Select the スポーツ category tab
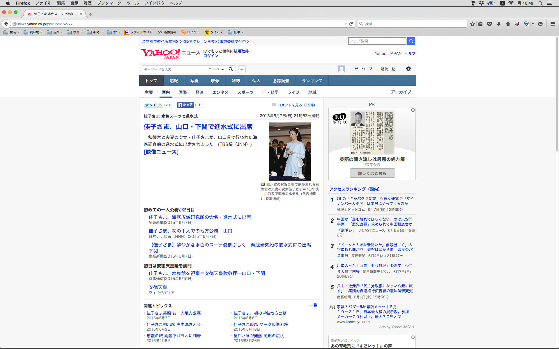This screenshot has width=559, height=349. [245, 92]
